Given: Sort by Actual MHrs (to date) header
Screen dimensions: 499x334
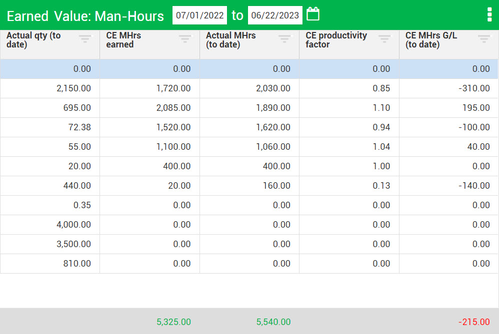Looking at the screenshot, I should [x=230, y=40].
